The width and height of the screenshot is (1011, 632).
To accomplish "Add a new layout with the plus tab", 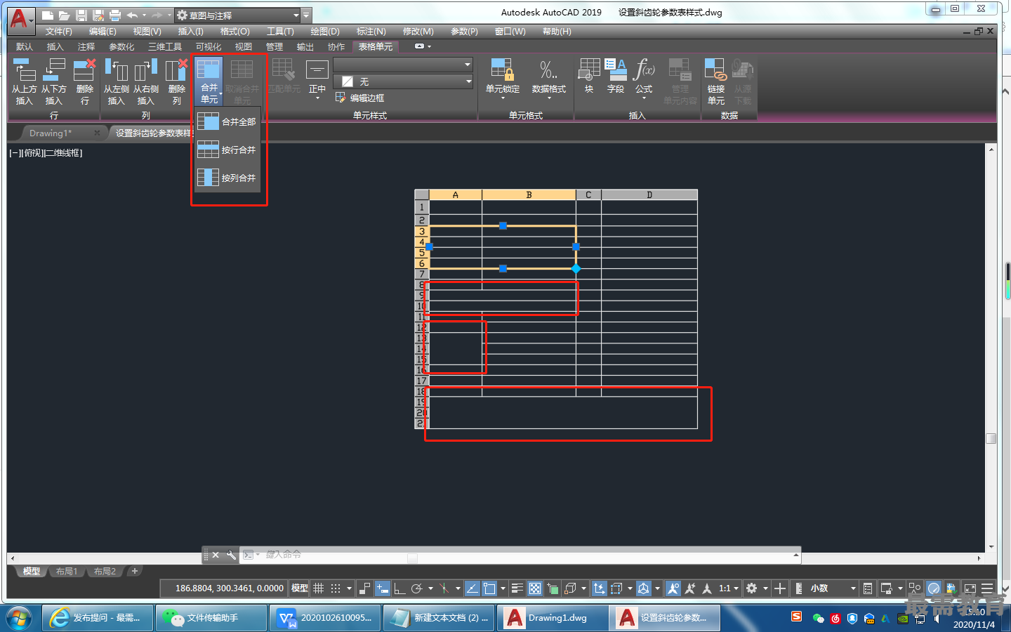I will 135,571.
